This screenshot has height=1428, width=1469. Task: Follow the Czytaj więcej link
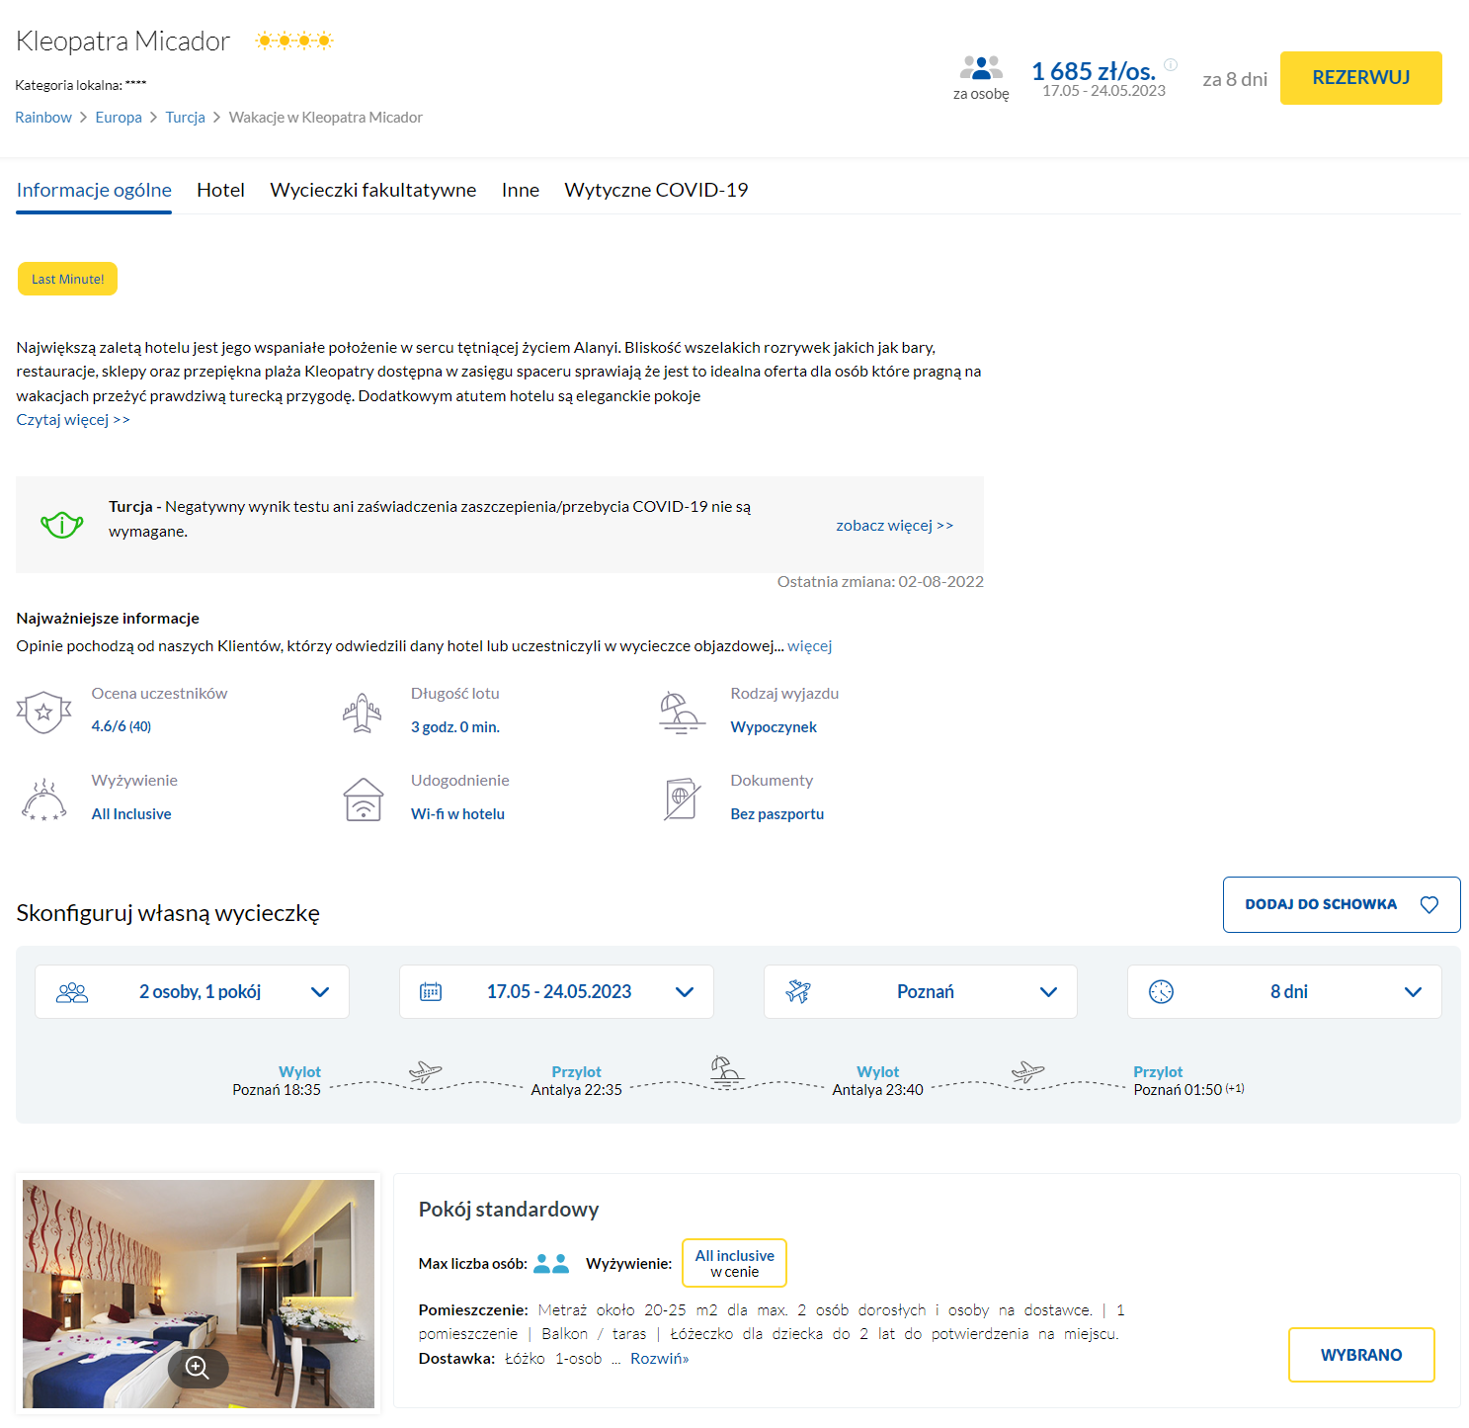pos(73,420)
